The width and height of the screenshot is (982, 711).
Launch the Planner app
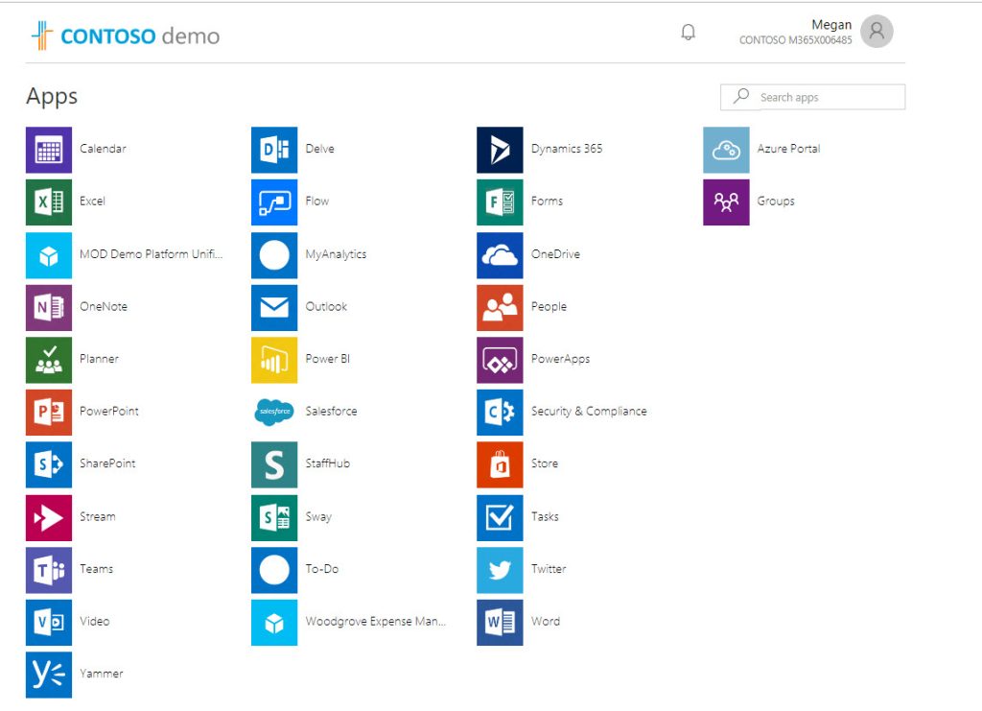point(49,360)
